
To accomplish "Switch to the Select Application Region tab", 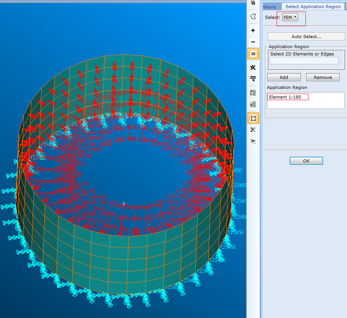I will pyautogui.click(x=313, y=7).
